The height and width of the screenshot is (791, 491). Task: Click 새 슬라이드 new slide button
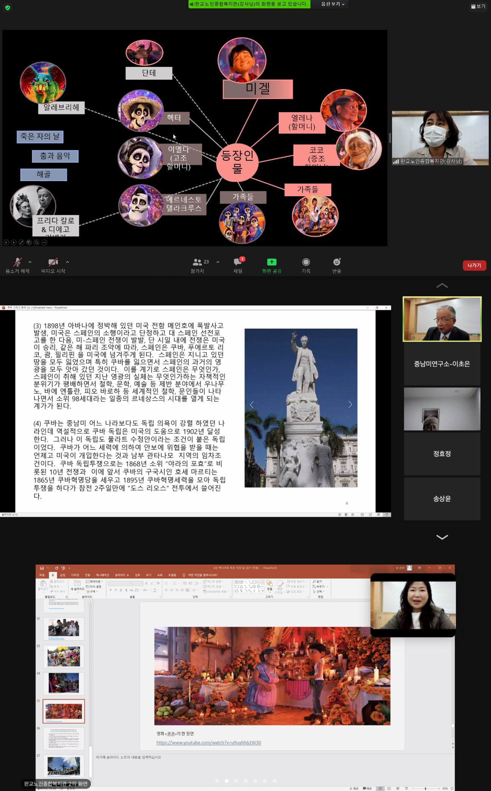tap(77, 586)
